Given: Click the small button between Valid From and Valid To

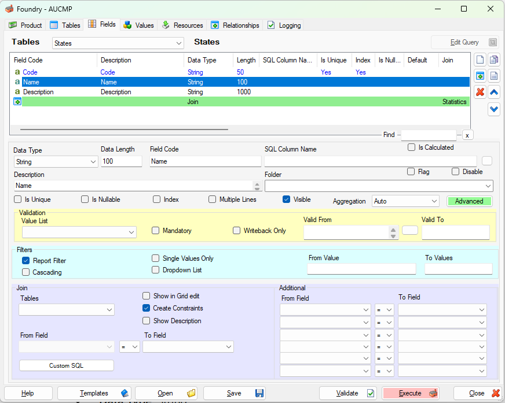Looking at the screenshot, I should tap(410, 230).
